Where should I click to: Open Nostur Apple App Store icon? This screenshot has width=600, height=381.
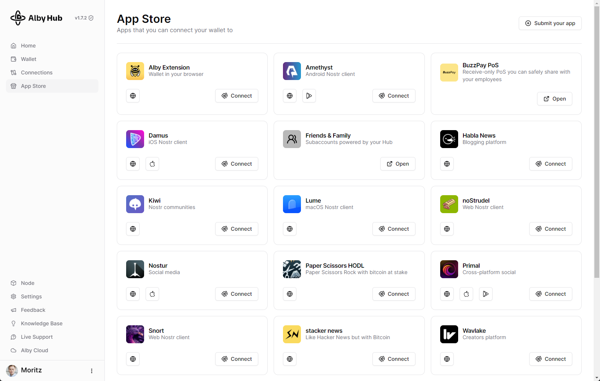[x=152, y=294]
